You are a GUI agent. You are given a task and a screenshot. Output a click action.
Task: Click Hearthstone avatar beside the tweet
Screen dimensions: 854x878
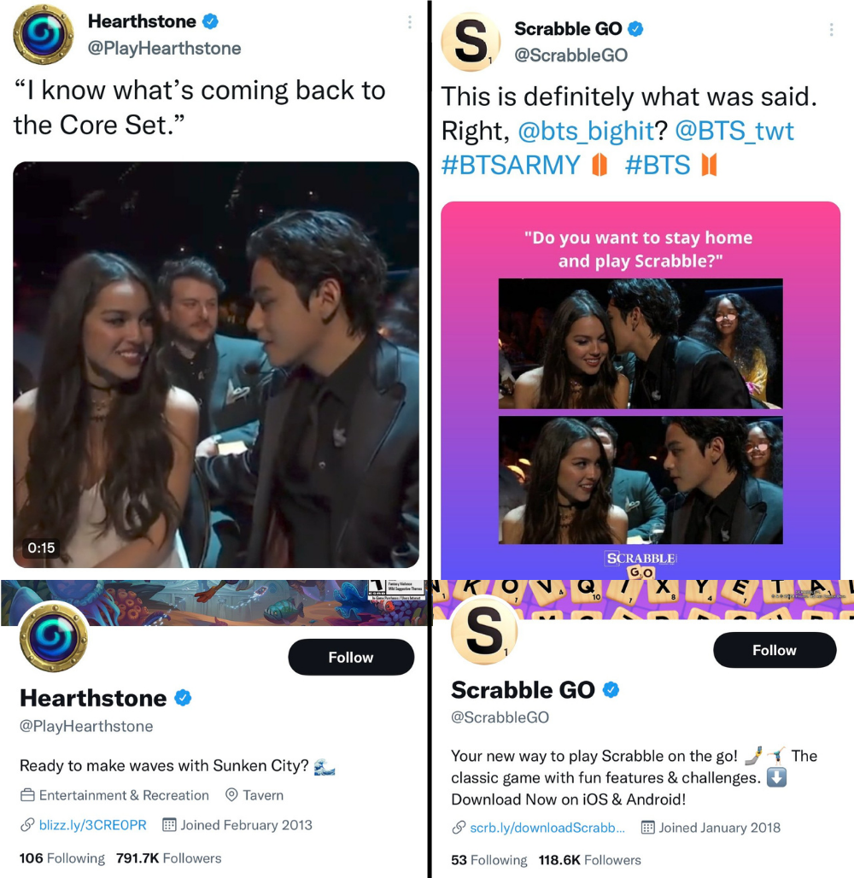click(43, 34)
